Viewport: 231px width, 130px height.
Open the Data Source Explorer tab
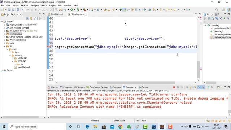pyautogui.click(x=97, y=87)
